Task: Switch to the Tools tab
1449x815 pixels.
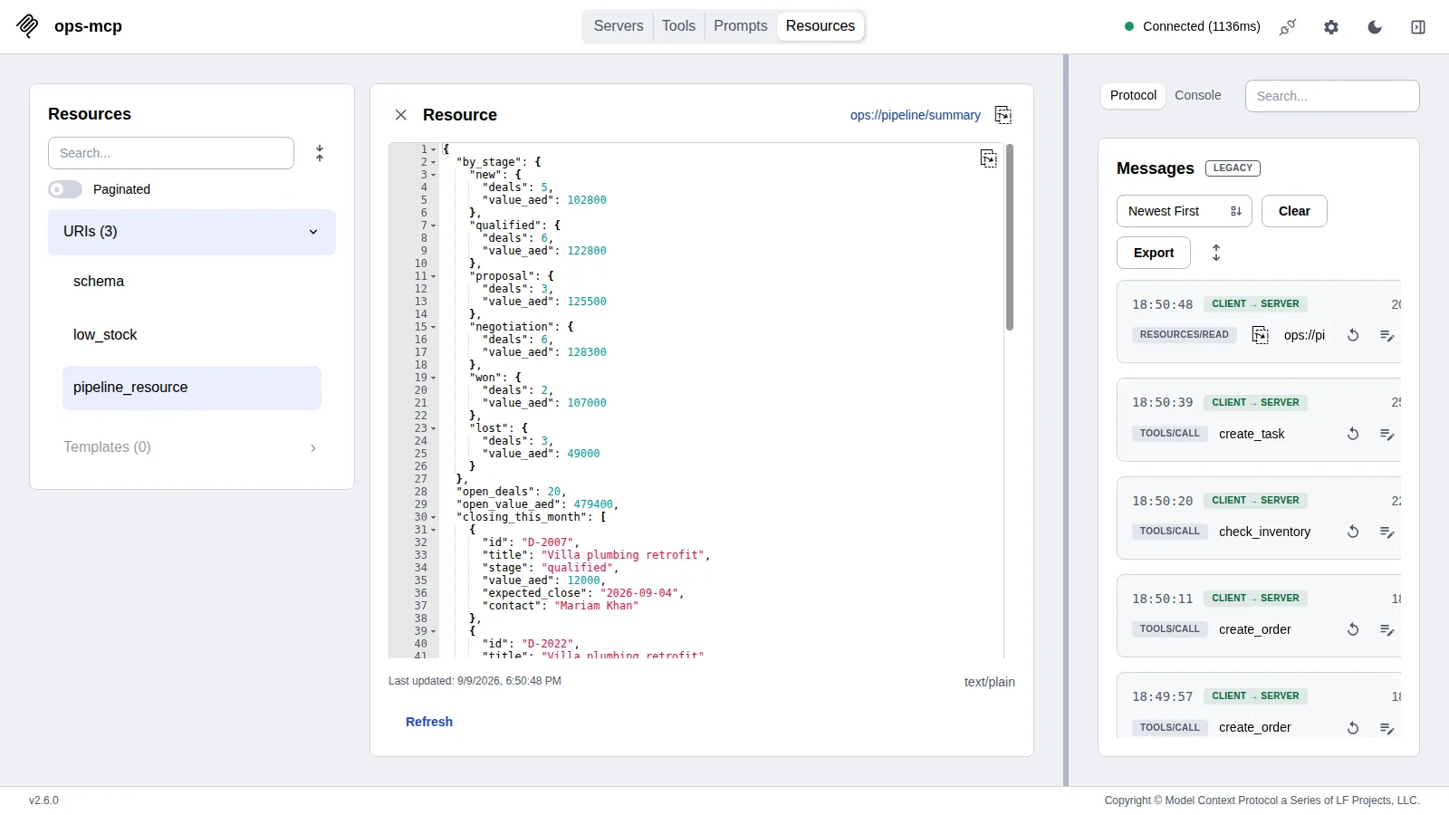Action: pyautogui.click(x=678, y=26)
